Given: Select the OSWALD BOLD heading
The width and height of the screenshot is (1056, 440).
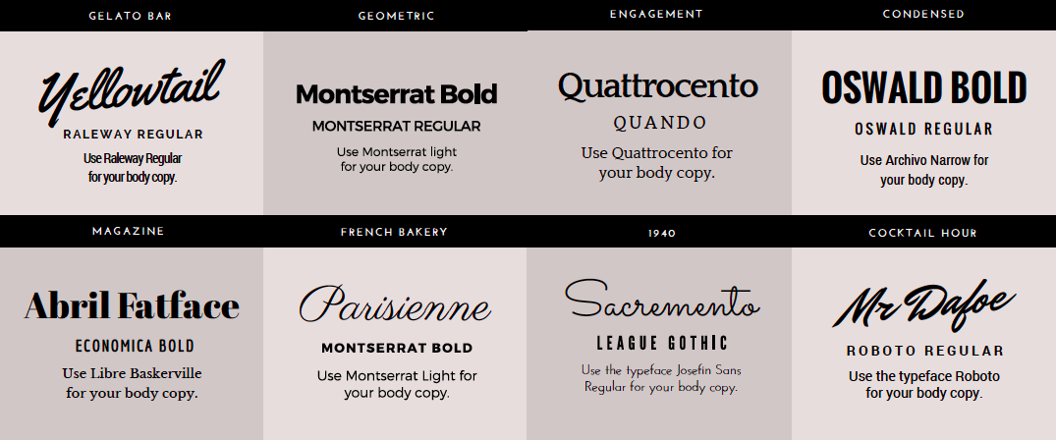Looking at the screenshot, I should point(924,87).
